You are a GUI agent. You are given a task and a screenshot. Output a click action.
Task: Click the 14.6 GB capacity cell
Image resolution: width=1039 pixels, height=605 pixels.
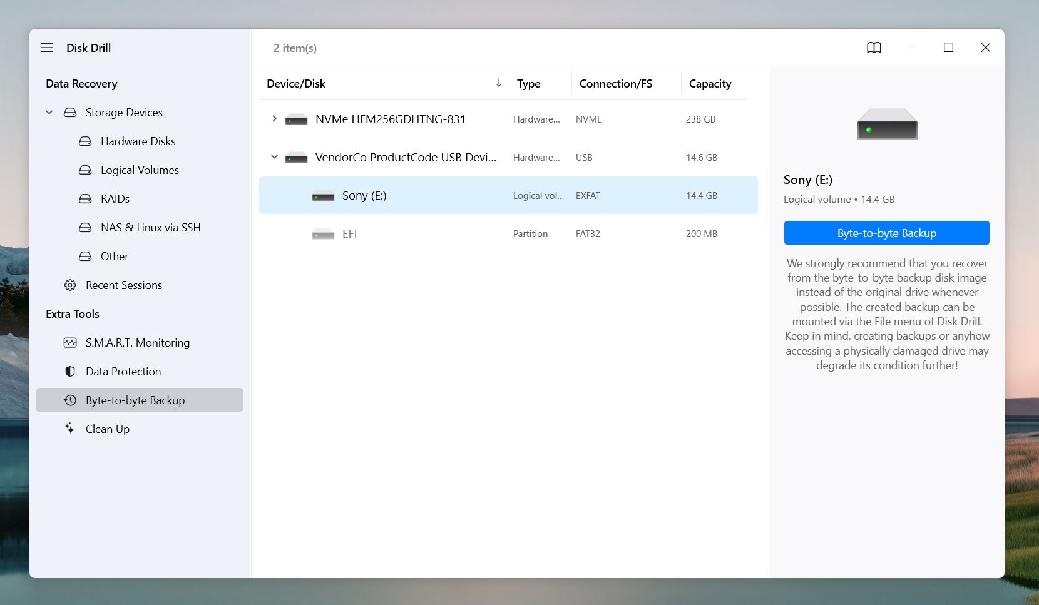(x=702, y=158)
